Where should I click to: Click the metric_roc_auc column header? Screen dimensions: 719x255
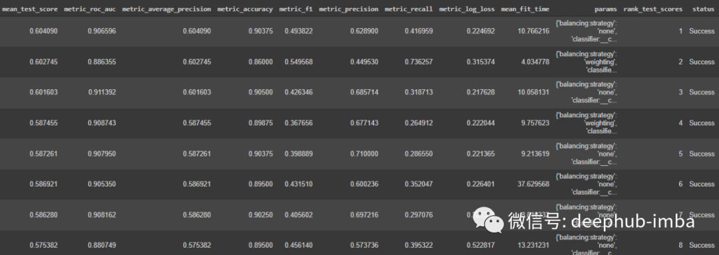(x=90, y=9)
